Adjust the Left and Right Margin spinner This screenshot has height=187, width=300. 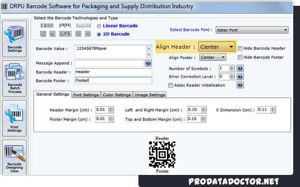point(204,109)
